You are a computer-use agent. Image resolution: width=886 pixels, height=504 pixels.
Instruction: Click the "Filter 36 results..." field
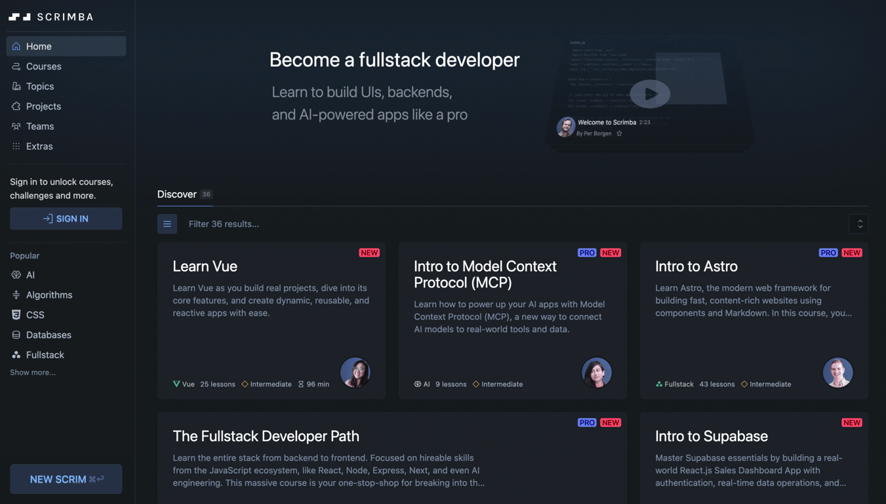(224, 224)
